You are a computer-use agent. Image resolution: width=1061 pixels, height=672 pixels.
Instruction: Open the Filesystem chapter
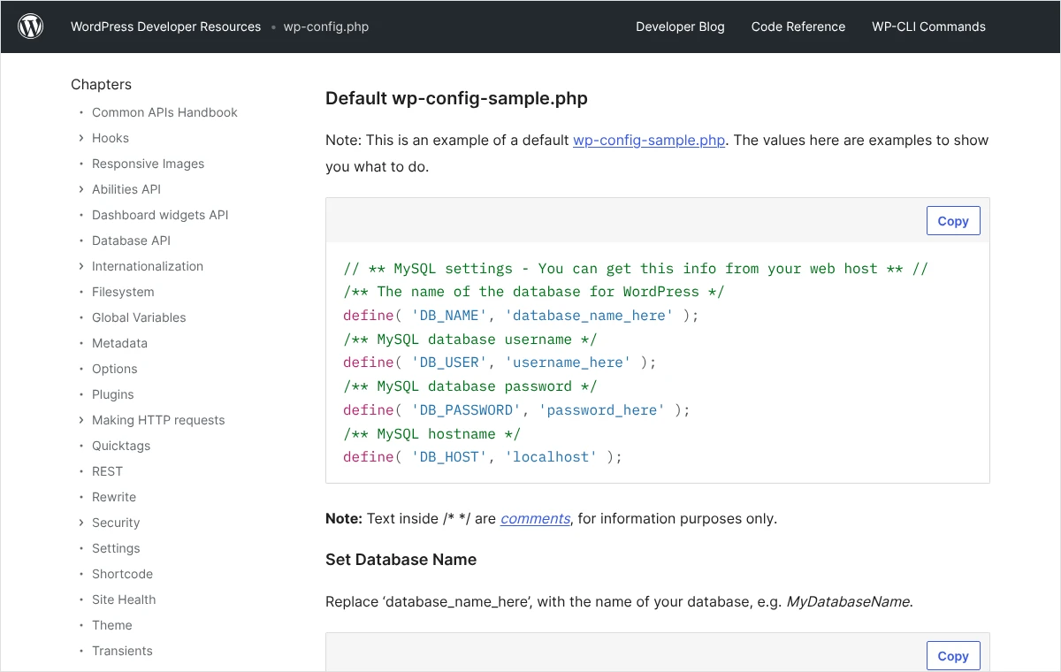tap(123, 292)
